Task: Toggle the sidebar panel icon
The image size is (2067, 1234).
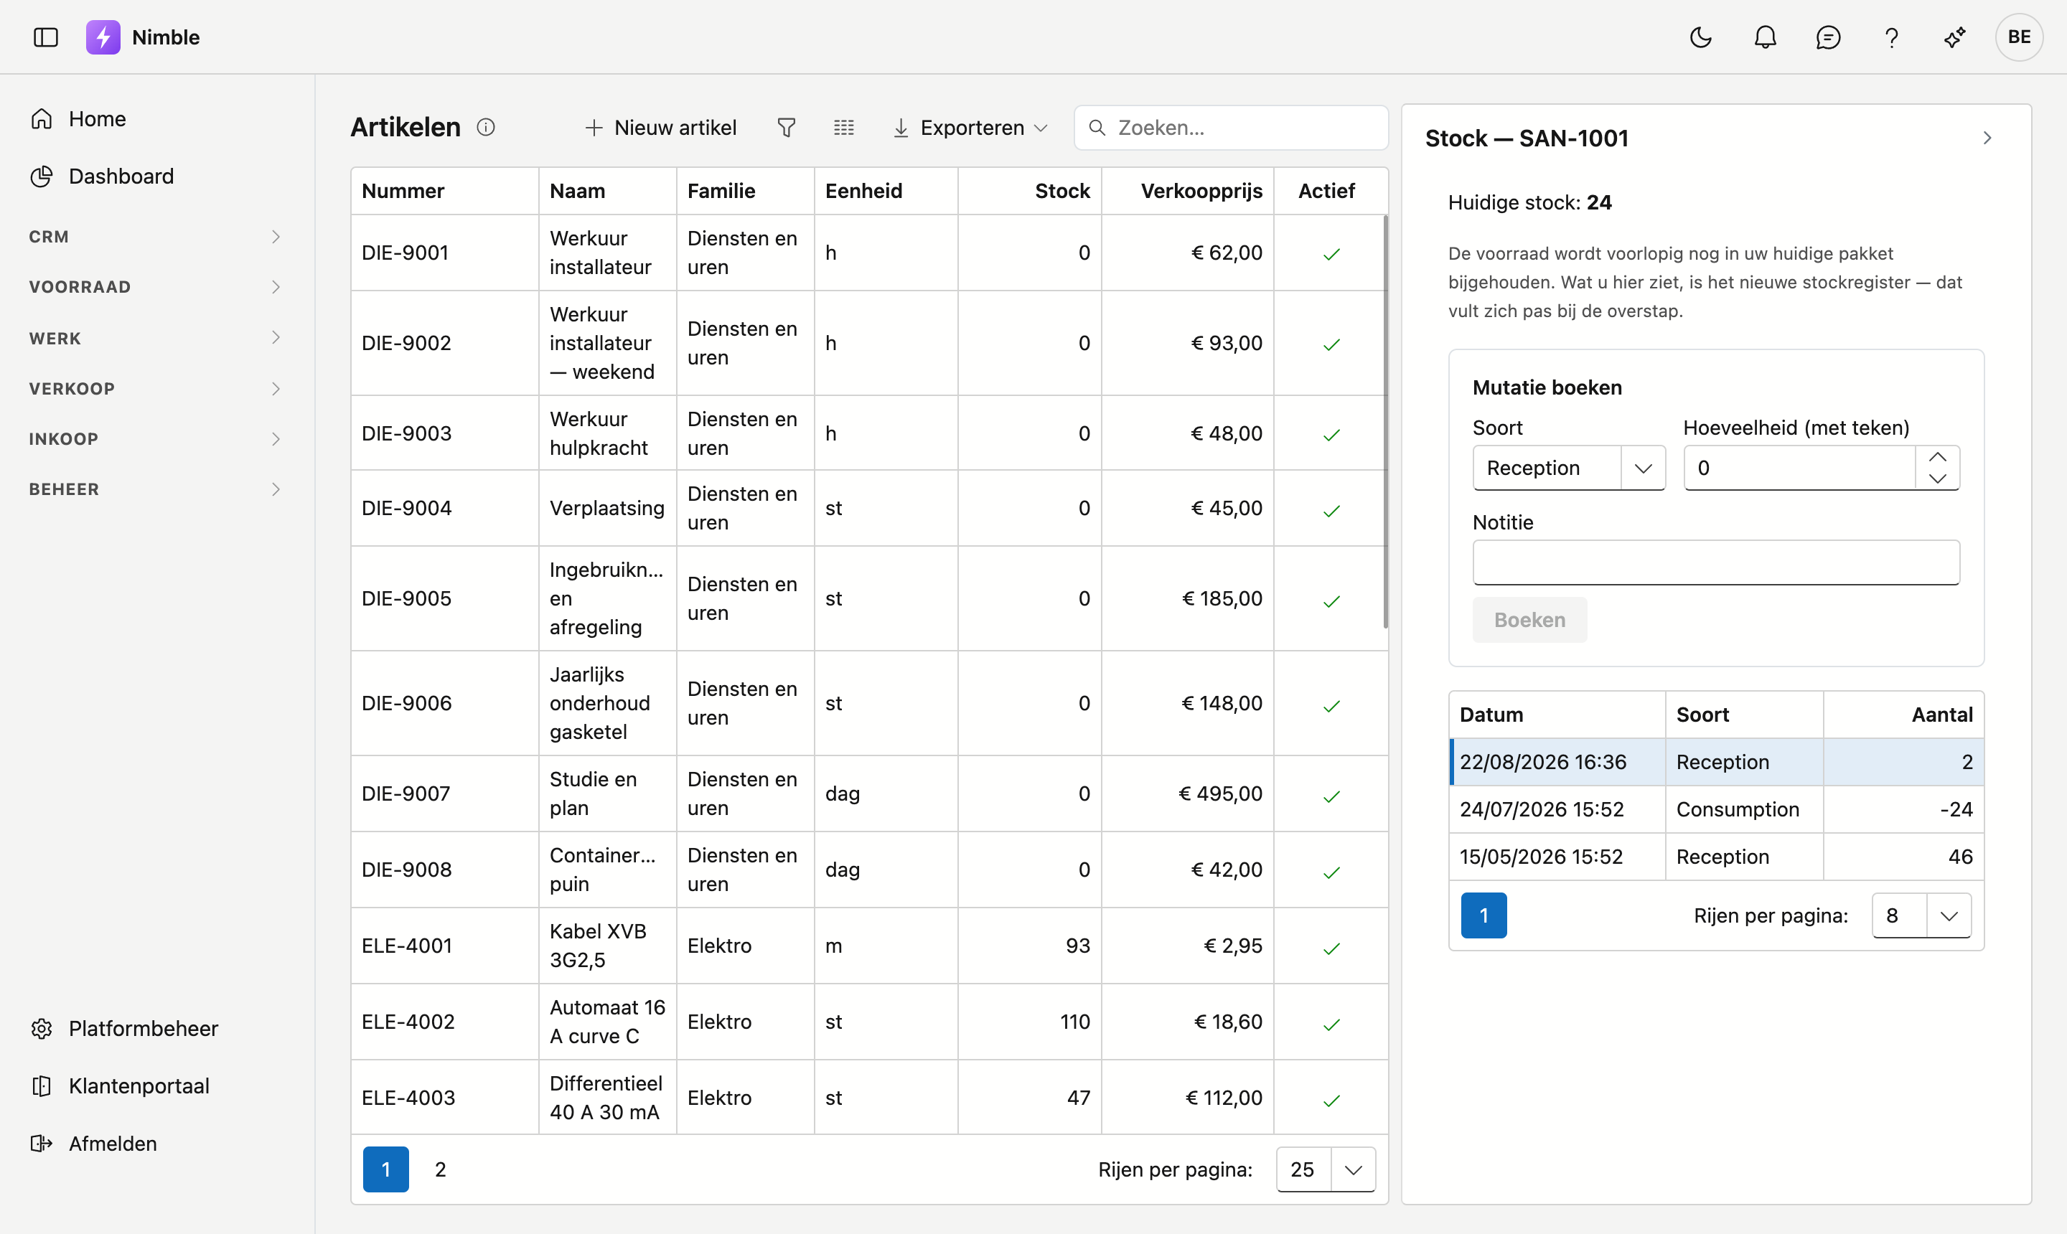Action: click(46, 37)
